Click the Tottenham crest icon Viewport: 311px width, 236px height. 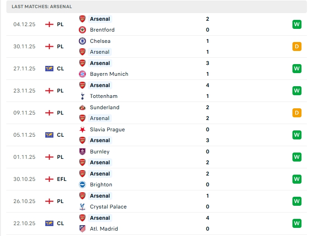(x=82, y=96)
